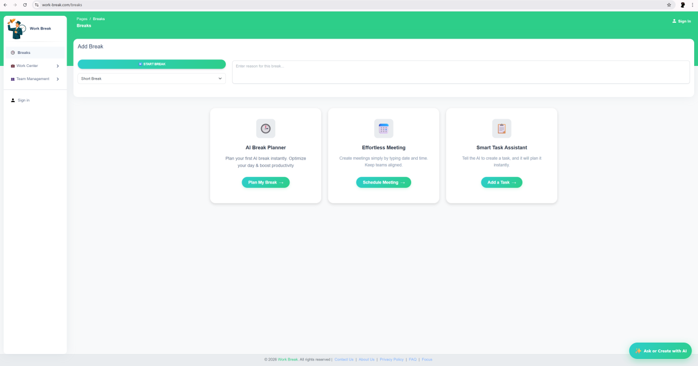
Task: Open the Short Break type dropdown
Action: click(152, 78)
